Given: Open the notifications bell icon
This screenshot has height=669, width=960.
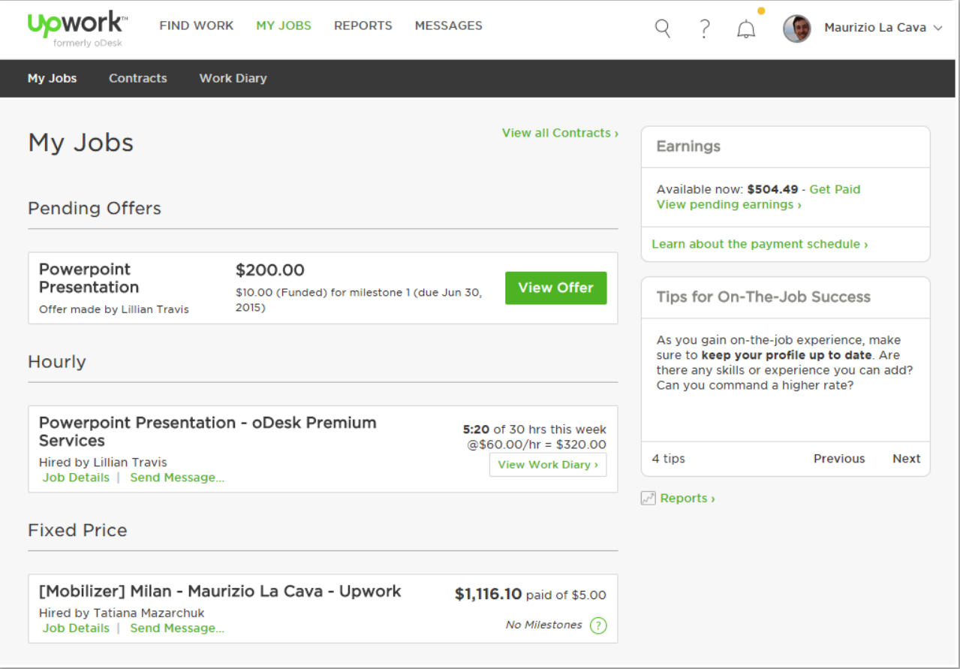Looking at the screenshot, I should (x=746, y=29).
